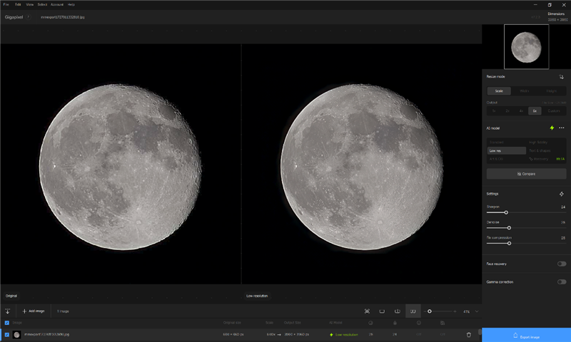Click the Original label under left preview
The width and height of the screenshot is (571, 342).
[x=11, y=296]
